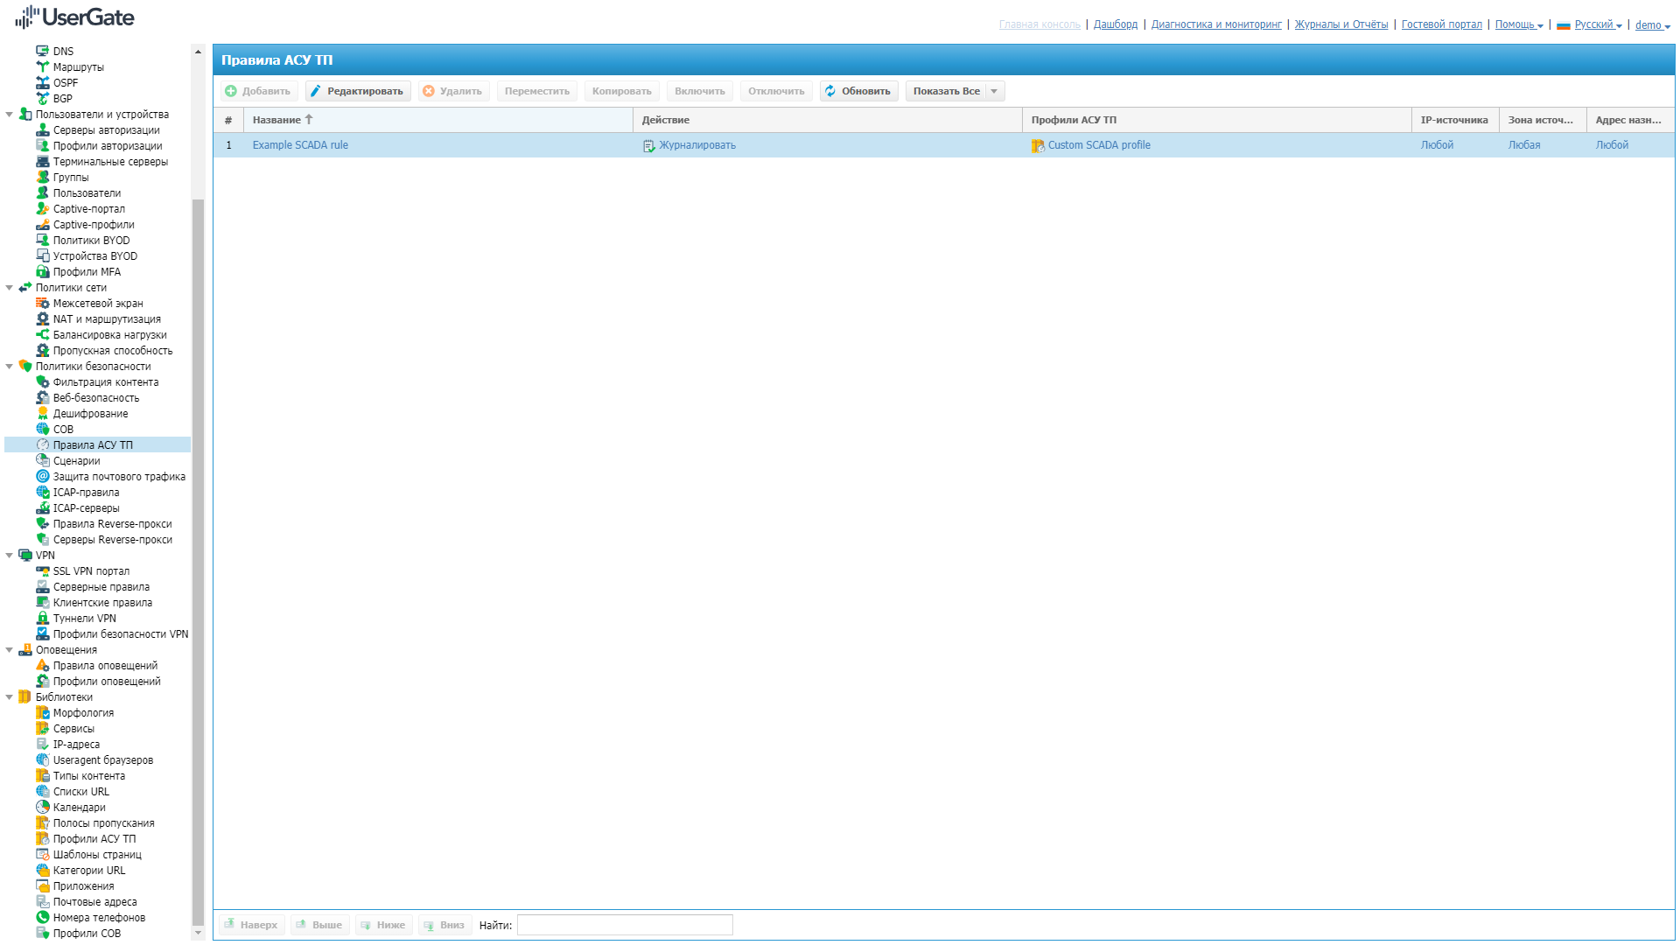Click the Туннели VPN lock icon

pos(42,619)
